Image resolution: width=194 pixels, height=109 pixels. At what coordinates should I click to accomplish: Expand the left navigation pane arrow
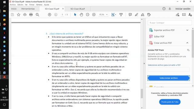[10, 64]
